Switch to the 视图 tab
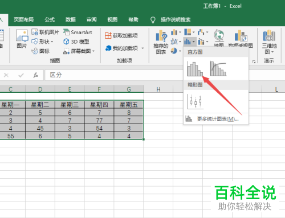 point(112,19)
